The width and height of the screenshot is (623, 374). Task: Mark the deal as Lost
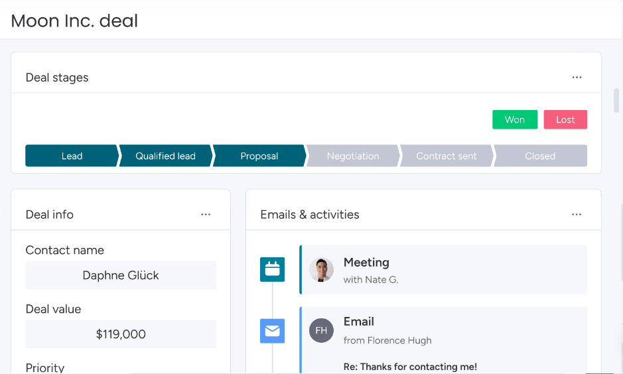565,119
